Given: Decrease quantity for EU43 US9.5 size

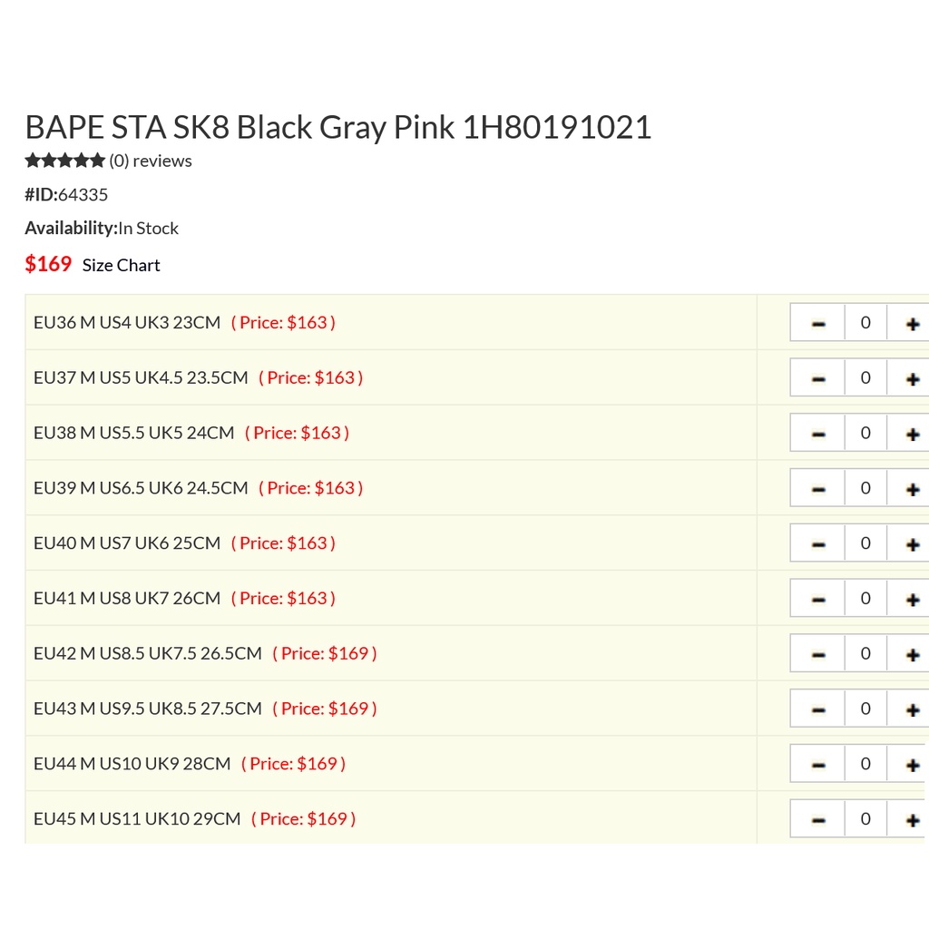Looking at the screenshot, I should point(818,709).
